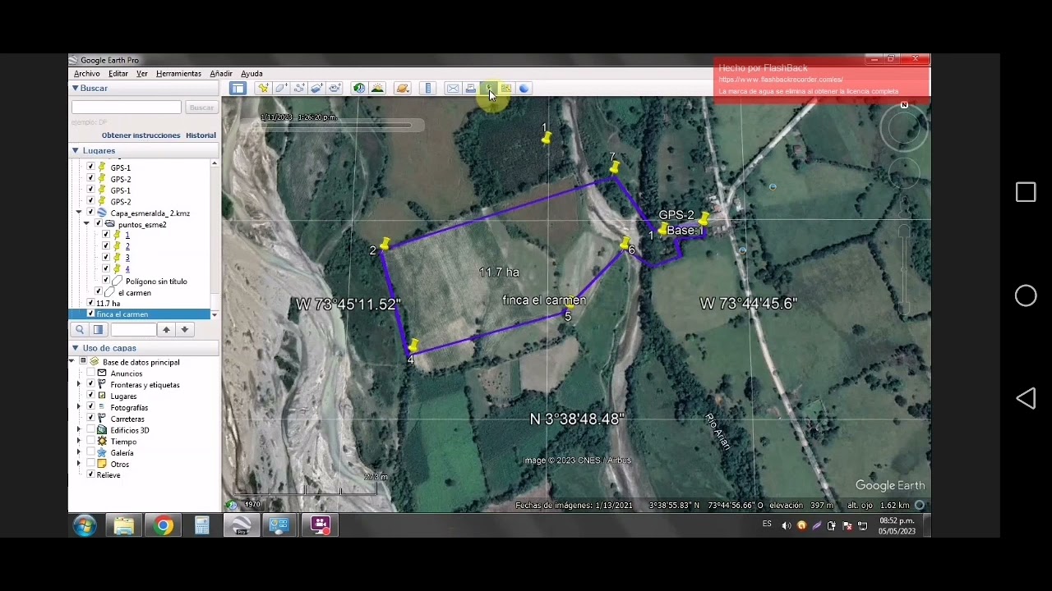Screen dimensions: 1052x591
Task: Click the Lugares list scroll-down arrow
Action: click(215, 314)
